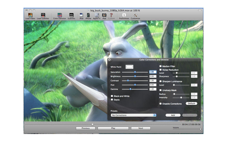Click the Hue slider

(135, 85)
